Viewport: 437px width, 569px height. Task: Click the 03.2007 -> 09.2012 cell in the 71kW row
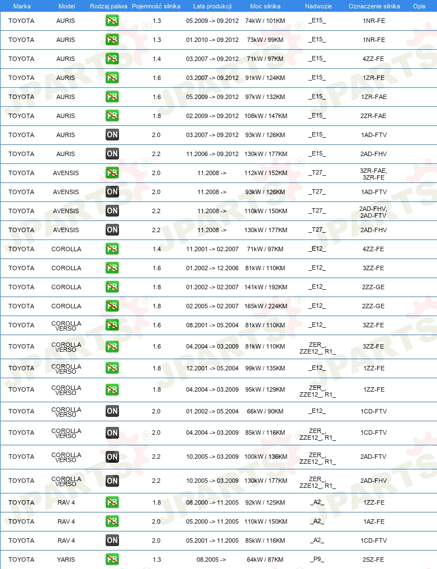pyautogui.click(x=212, y=59)
